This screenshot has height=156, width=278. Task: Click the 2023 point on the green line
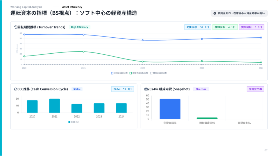coord(202,61)
